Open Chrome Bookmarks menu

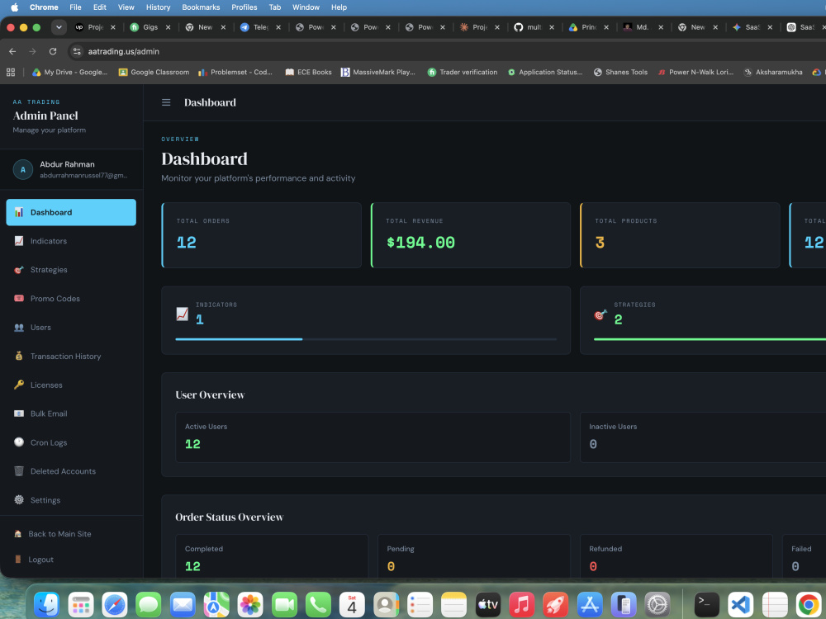(x=201, y=7)
